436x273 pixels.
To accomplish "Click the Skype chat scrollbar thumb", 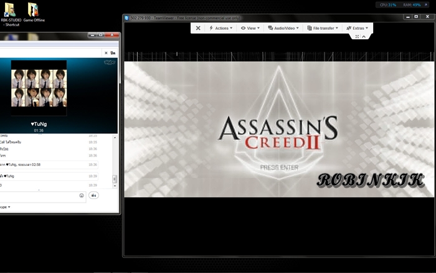I will (115, 179).
